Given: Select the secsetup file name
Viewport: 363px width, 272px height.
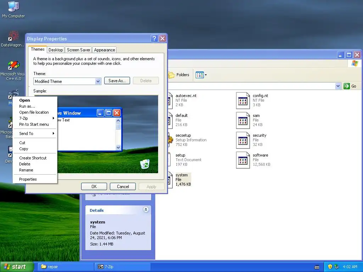Looking at the screenshot, I should click(183, 135).
